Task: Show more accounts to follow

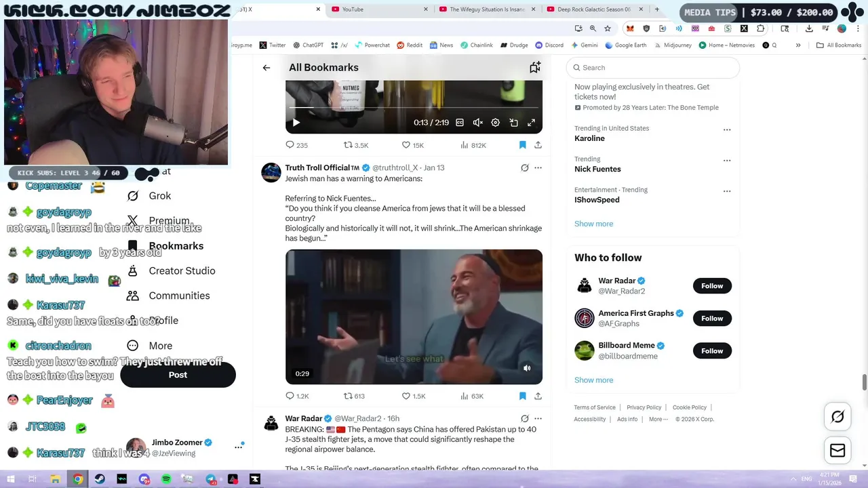Action: click(x=593, y=380)
